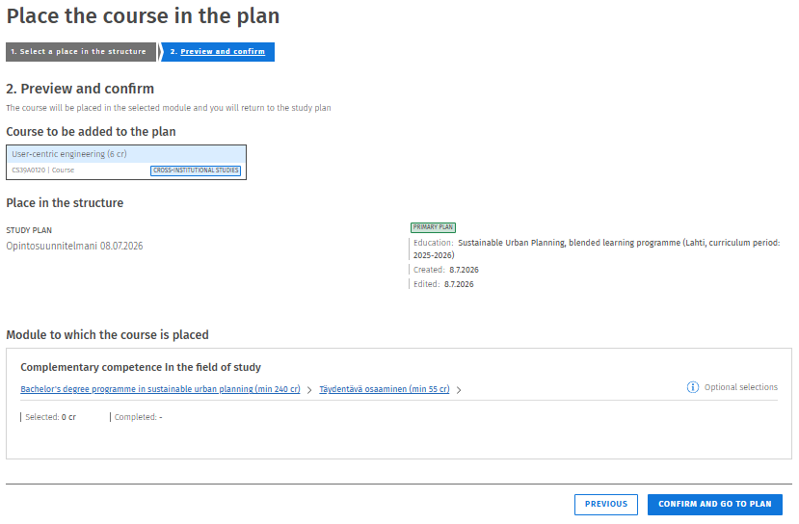Click the Completed status indicator
The height and width of the screenshot is (524, 799).
[138, 417]
